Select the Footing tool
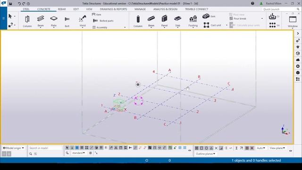 click(x=193, y=21)
